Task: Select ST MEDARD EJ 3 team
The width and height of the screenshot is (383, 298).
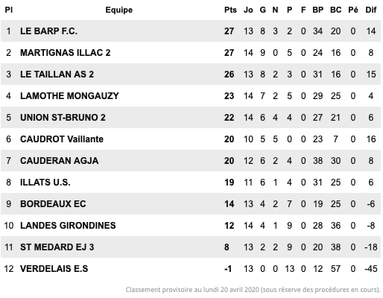Action: [57, 247]
